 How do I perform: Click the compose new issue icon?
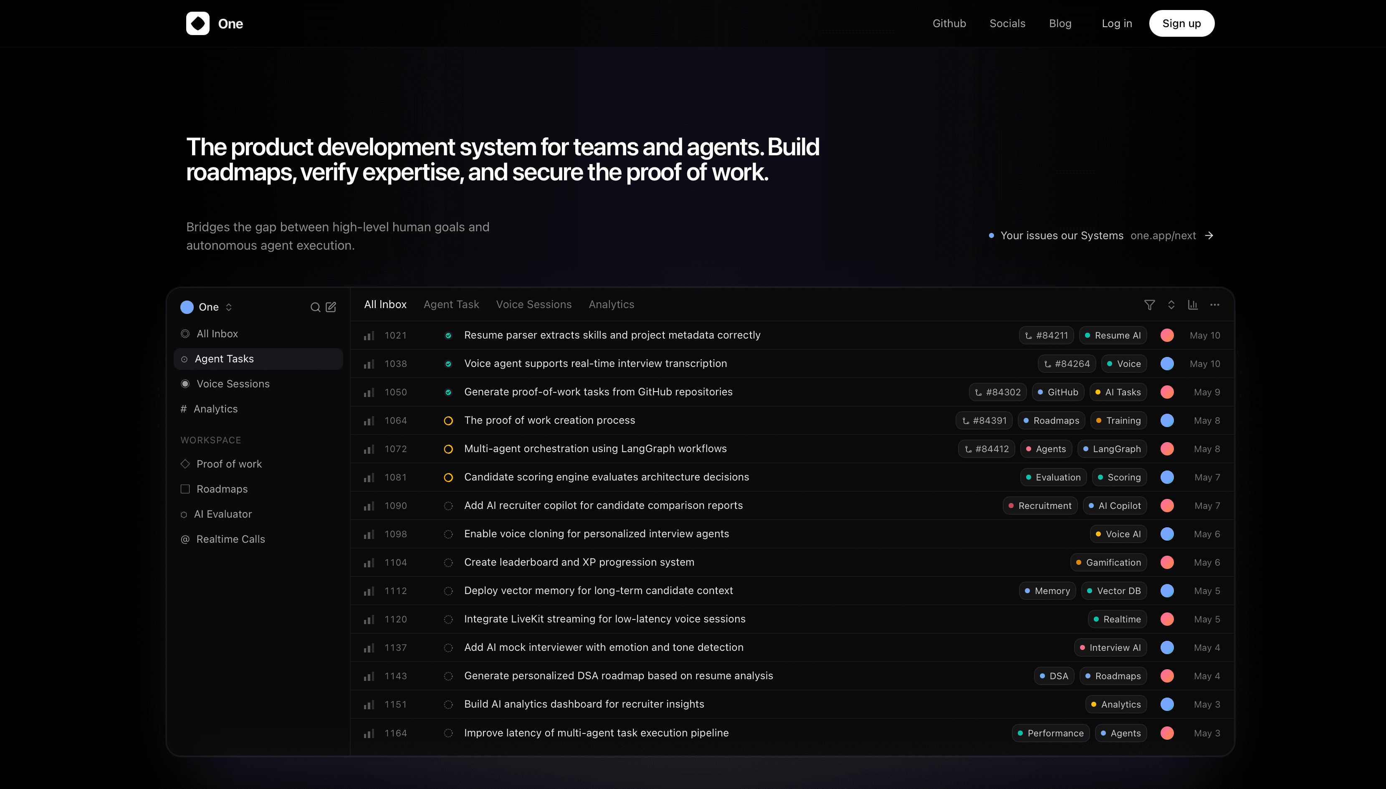click(331, 307)
